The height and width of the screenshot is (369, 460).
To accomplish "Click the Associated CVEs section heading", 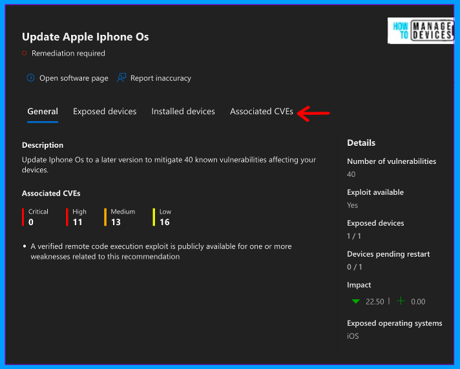I will click(x=51, y=194).
